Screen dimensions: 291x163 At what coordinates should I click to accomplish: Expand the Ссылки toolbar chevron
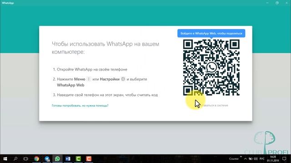point(241,157)
